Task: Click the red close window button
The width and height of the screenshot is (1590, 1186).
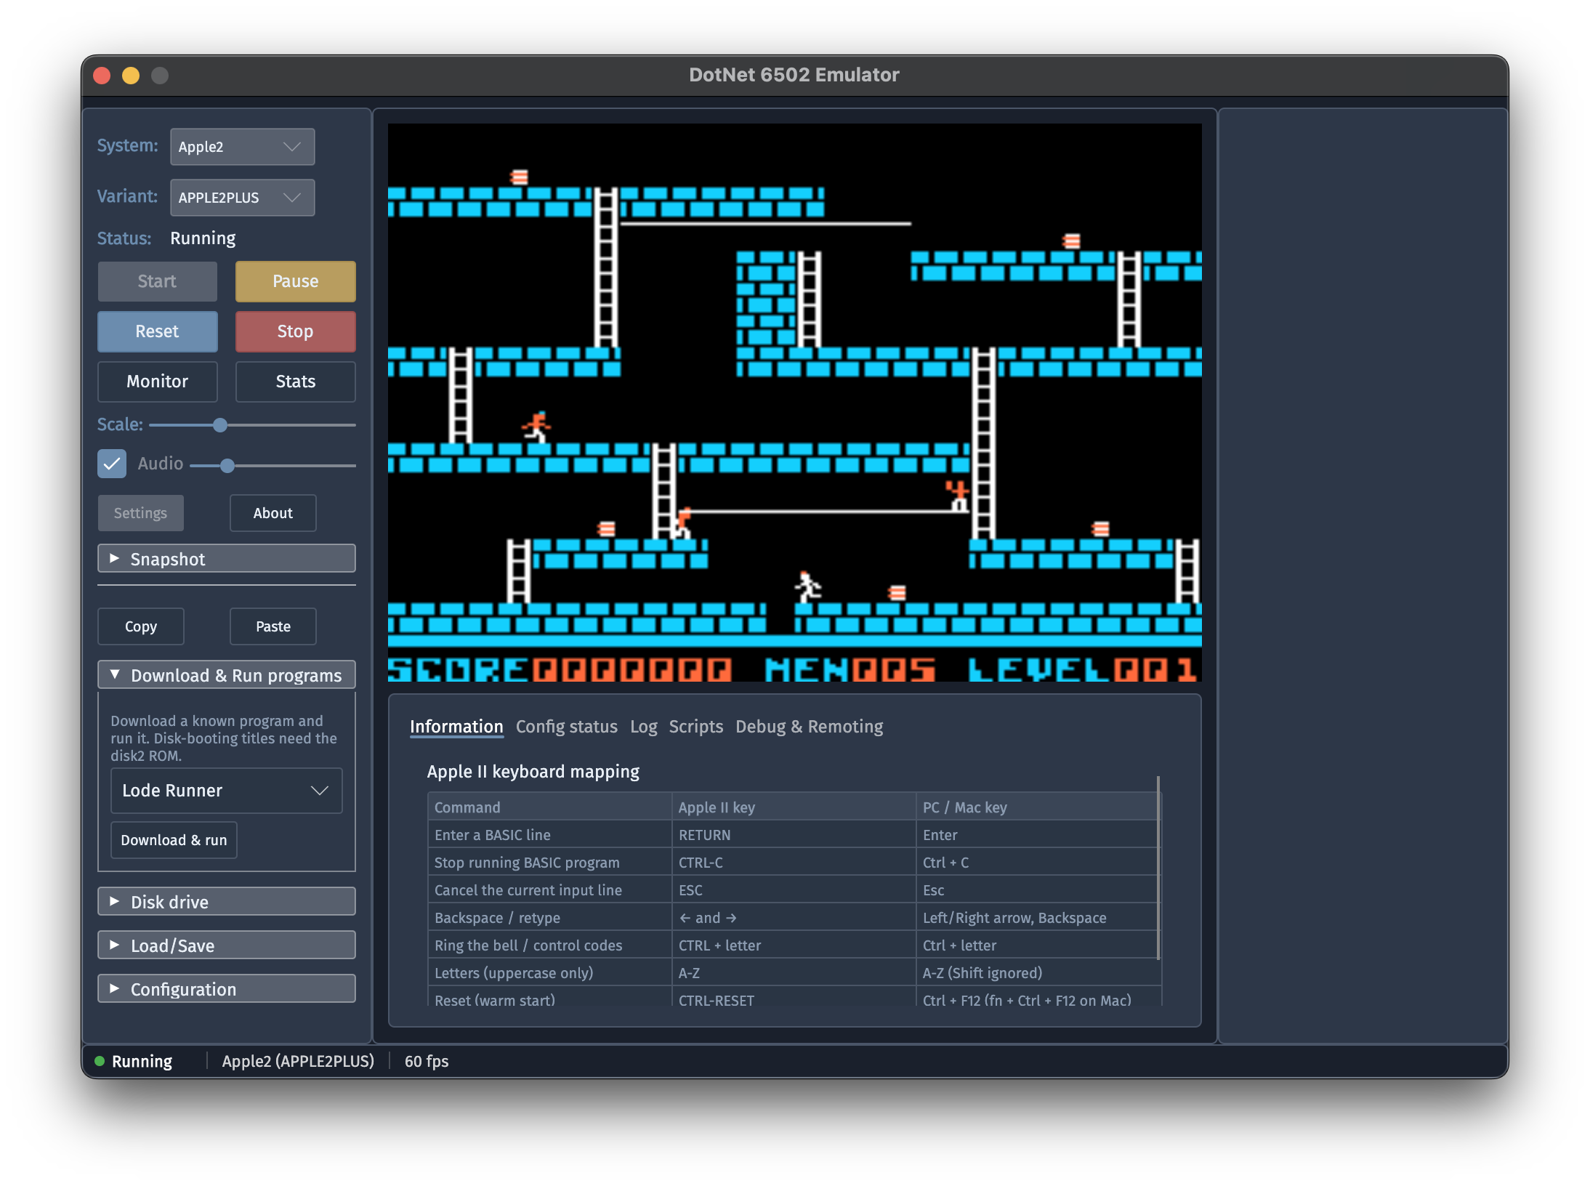Action: pos(102,76)
